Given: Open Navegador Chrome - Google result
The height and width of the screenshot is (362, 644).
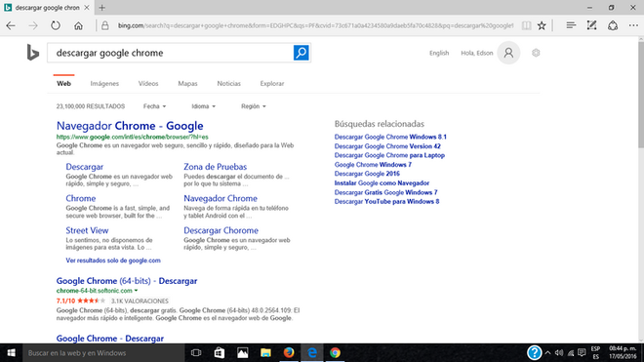Looking at the screenshot, I should 130,126.
